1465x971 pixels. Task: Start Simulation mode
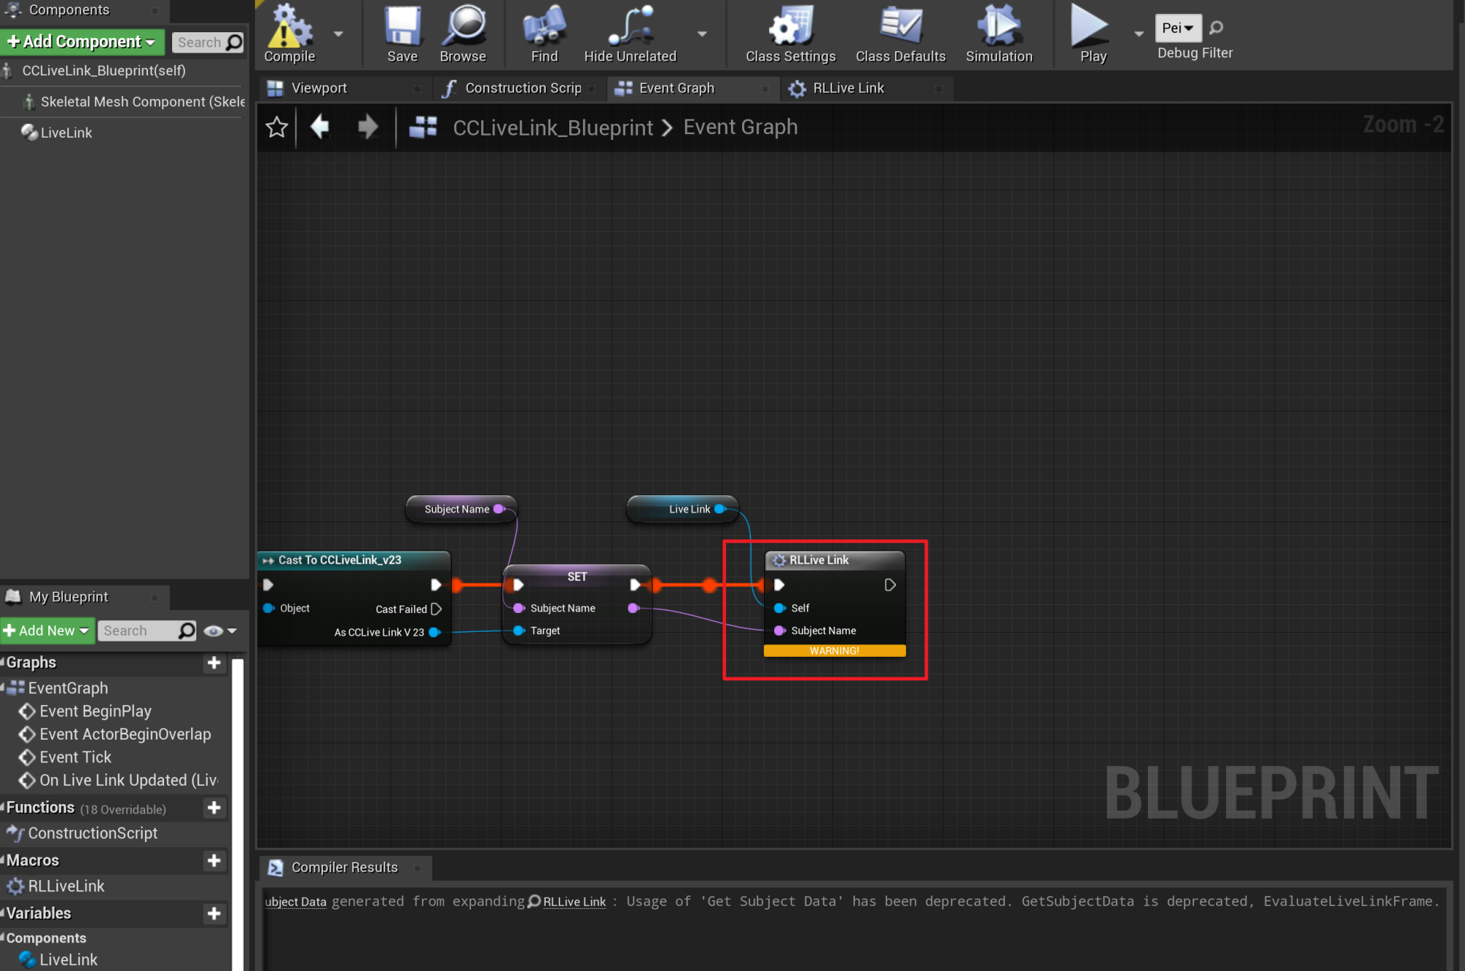point(999,34)
